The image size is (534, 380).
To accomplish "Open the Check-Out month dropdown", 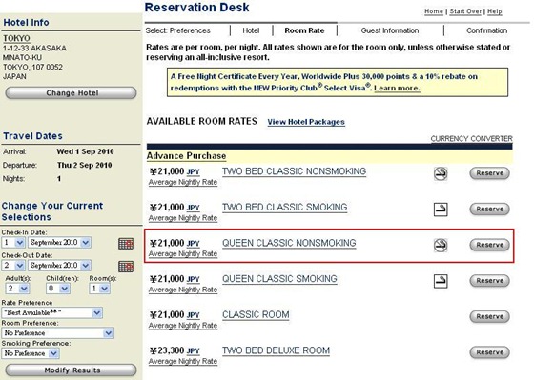I will point(59,266).
